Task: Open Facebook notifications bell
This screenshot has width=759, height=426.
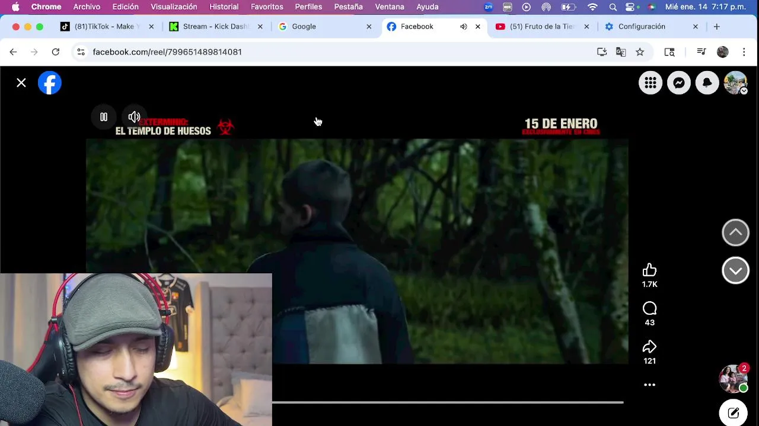Action: 707,83
